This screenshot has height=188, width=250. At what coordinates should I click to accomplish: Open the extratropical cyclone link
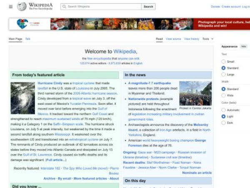click(84, 140)
